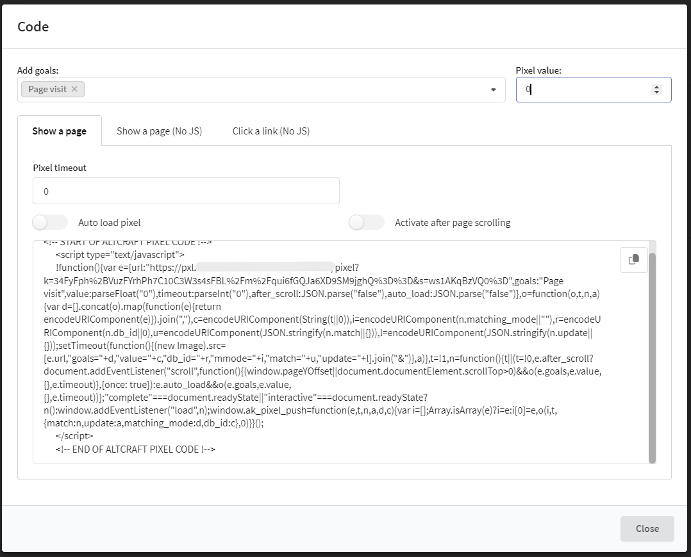The height and width of the screenshot is (557, 691).
Task: Open the Click a link (No JS) tab
Action: pyautogui.click(x=271, y=131)
